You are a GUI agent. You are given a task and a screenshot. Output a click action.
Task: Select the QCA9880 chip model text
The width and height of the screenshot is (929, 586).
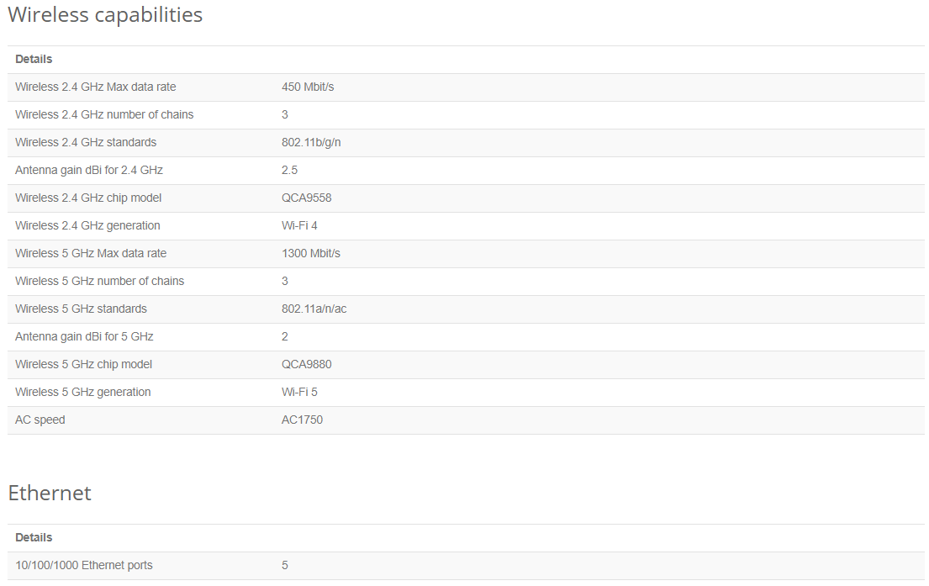click(305, 365)
